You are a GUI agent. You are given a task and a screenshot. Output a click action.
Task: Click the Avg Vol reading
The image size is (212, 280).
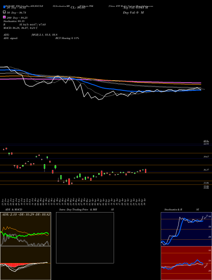click(x=135, y=8)
